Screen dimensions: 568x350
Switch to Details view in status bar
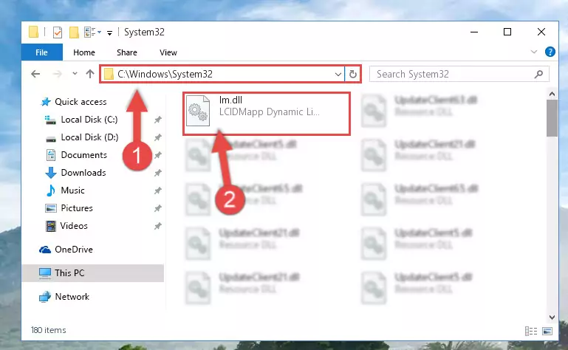coord(530,331)
